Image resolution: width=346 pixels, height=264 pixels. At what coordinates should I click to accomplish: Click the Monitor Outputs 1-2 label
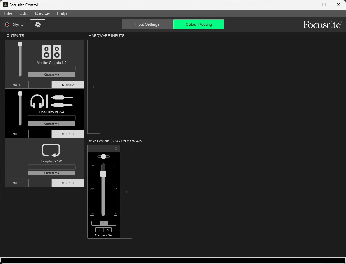click(51, 63)
